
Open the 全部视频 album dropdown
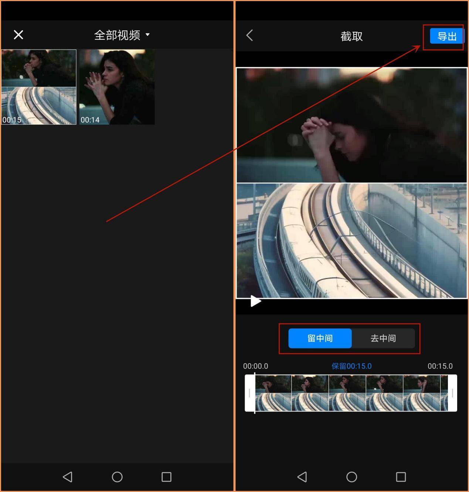(122, 35)
